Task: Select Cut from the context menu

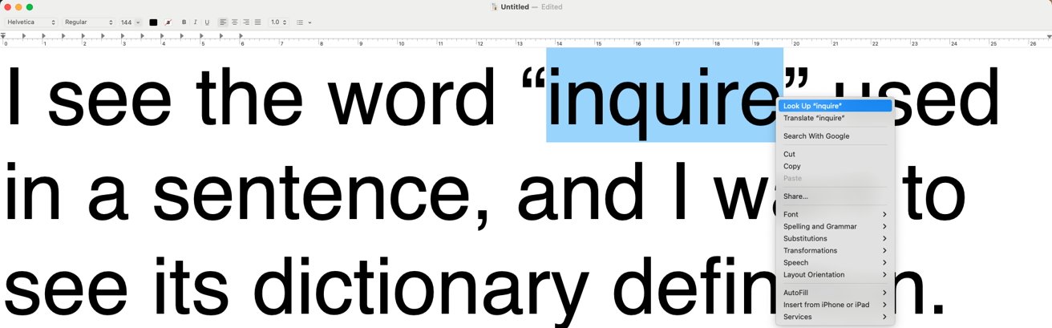Action: 836,154
